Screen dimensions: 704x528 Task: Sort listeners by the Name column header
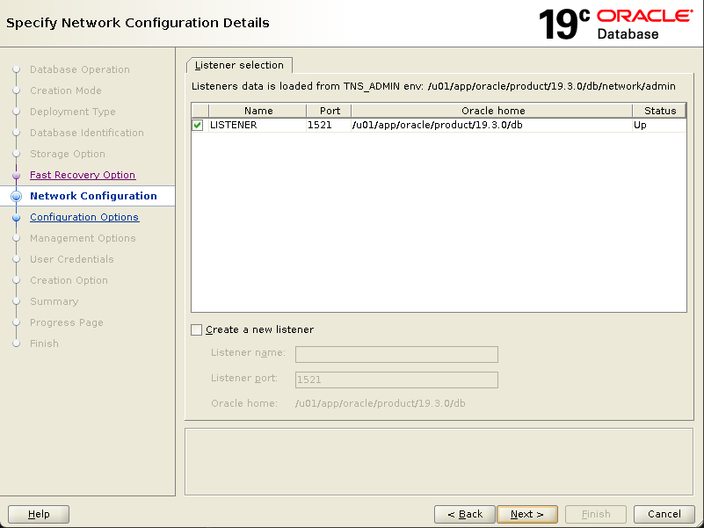[258, 111]
